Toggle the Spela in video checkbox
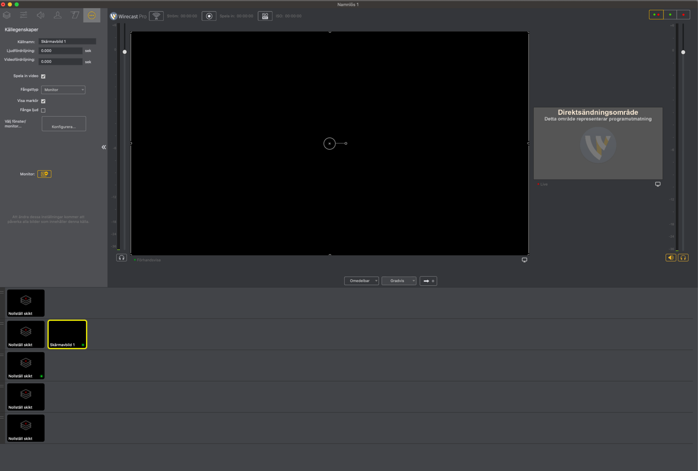Viewport: 698px width, 471px height. coord(43,76)
